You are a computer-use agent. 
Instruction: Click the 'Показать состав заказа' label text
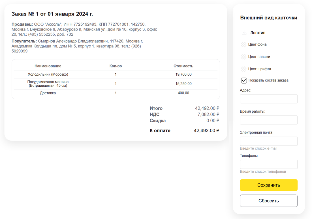pos(268,80)
